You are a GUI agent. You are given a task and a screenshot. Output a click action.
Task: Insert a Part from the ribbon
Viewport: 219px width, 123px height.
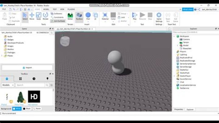[x=88, y=16]
